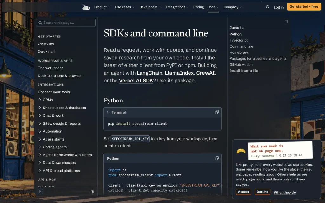Accept cookies in the notice

243,192
